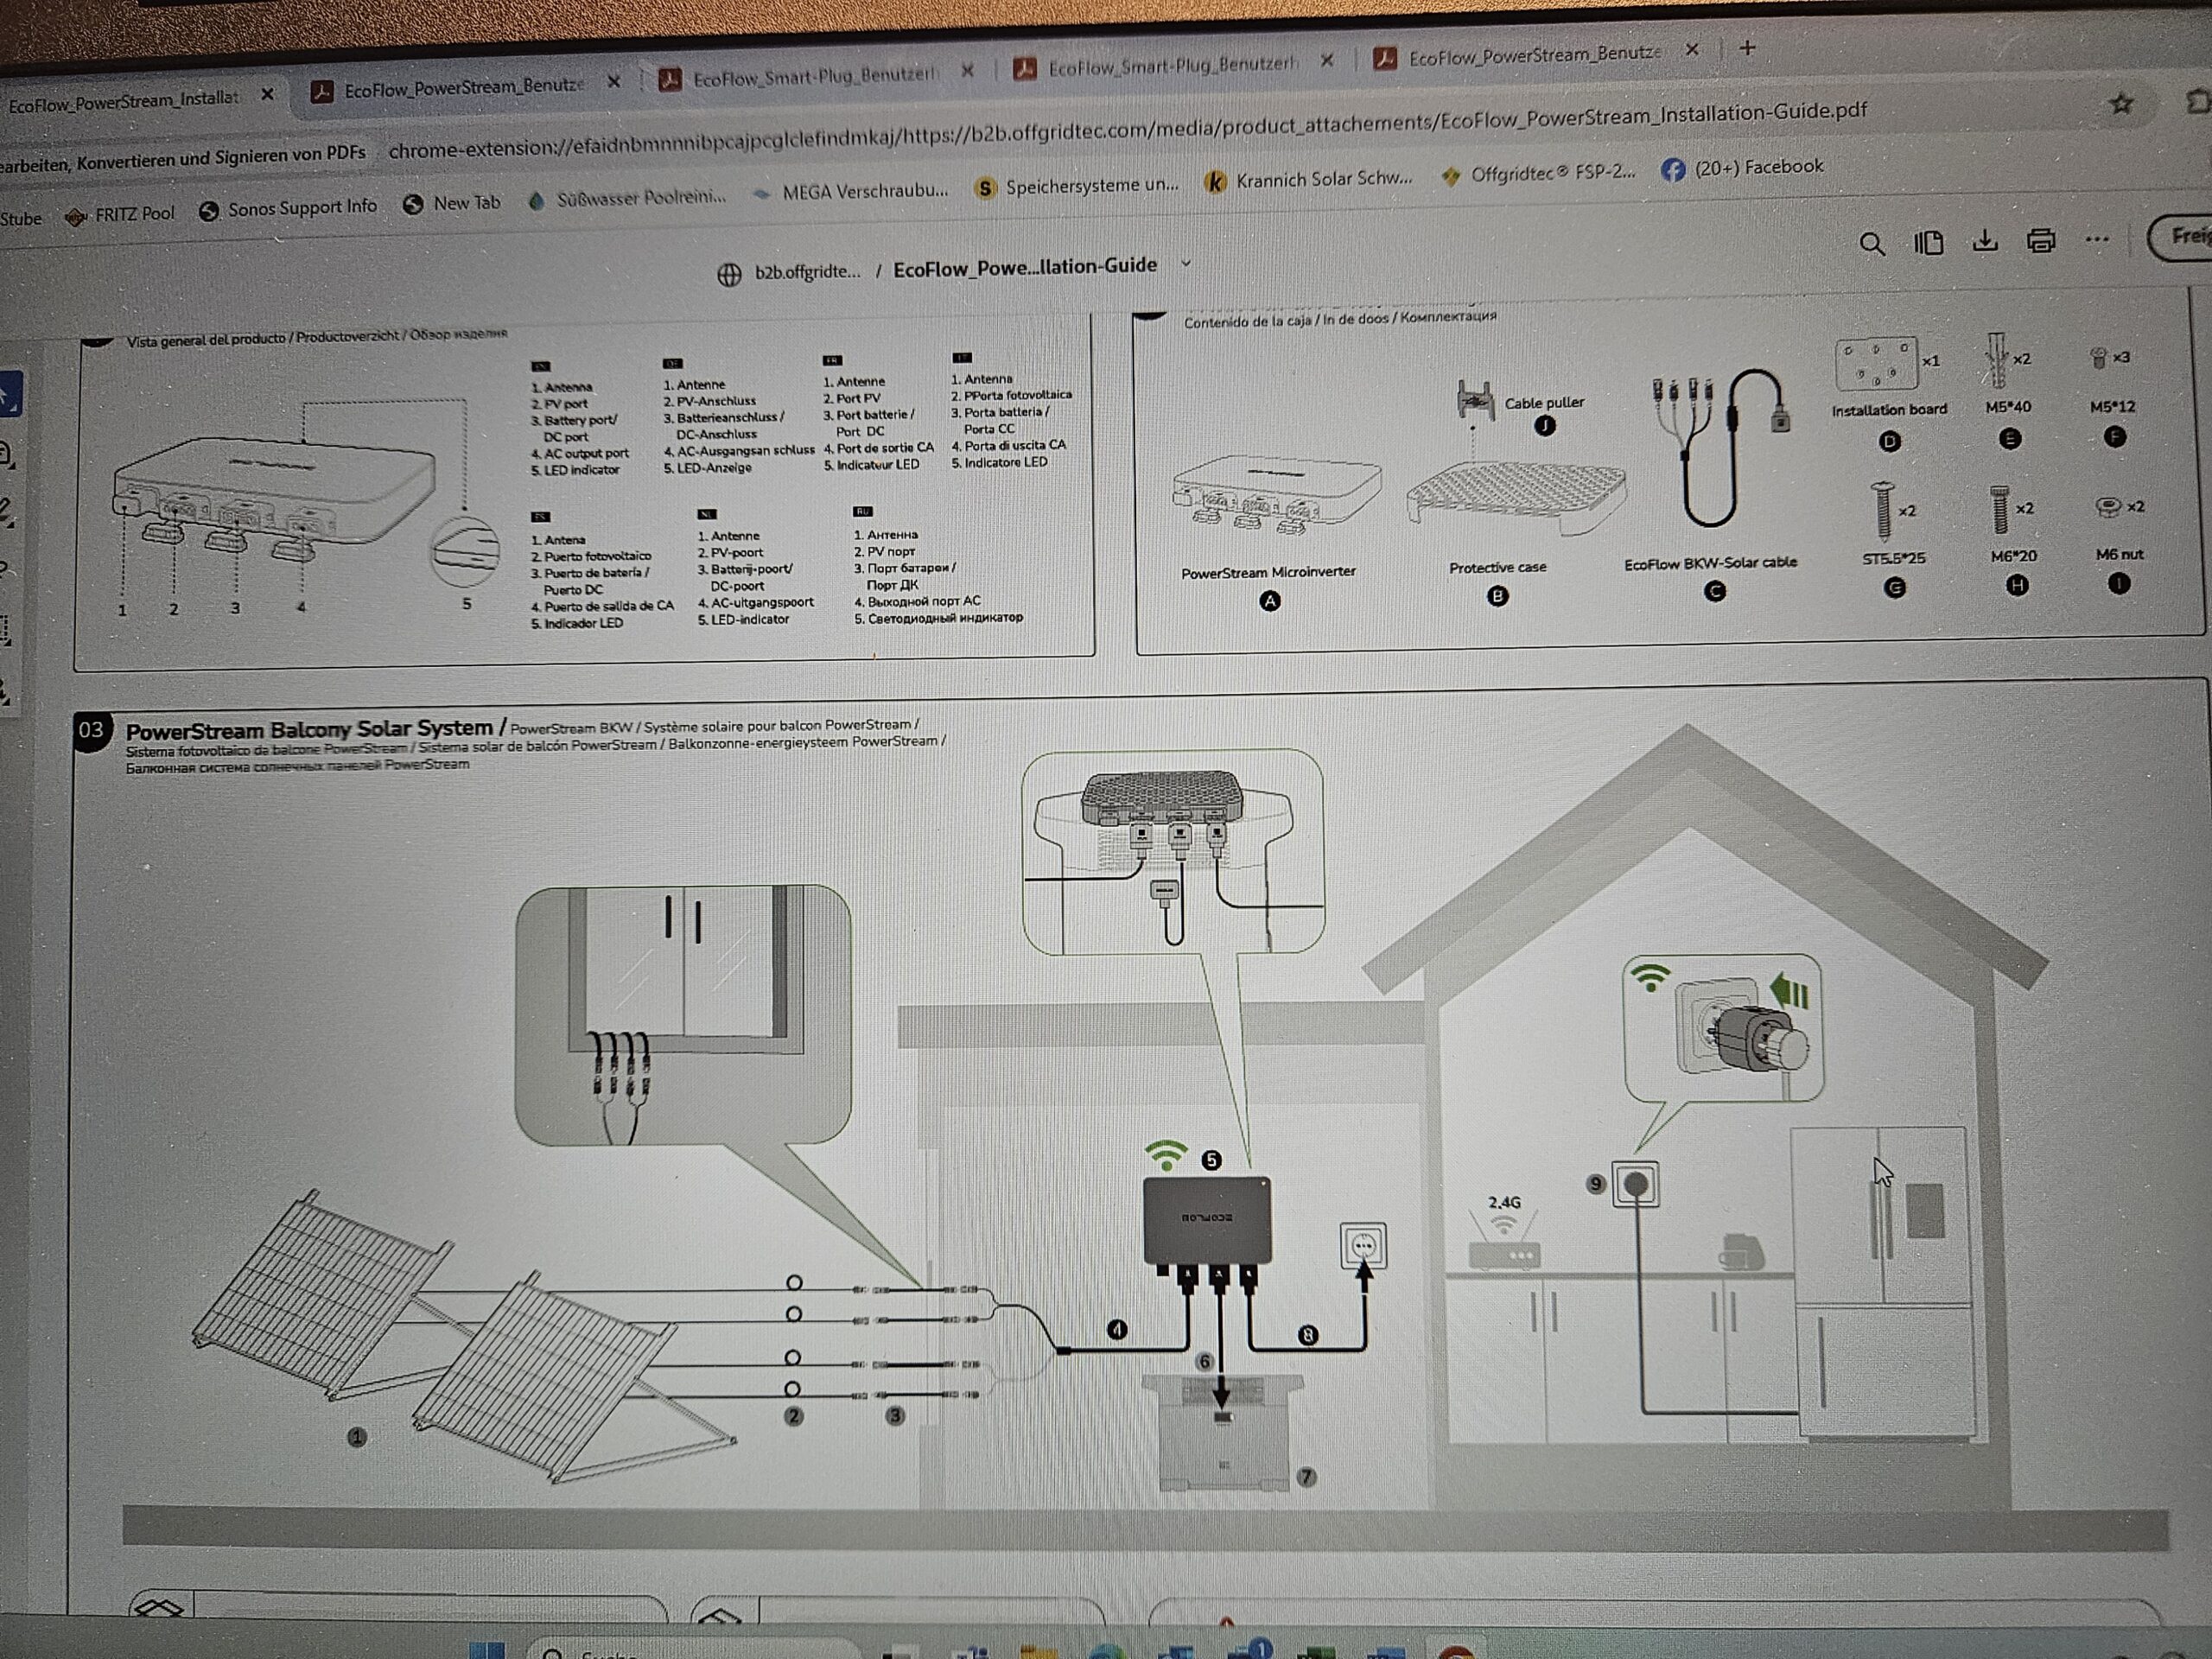Open Chrome from the taskbar
This screenshot has height=1659, width=2212.
pos(1455,1651)
